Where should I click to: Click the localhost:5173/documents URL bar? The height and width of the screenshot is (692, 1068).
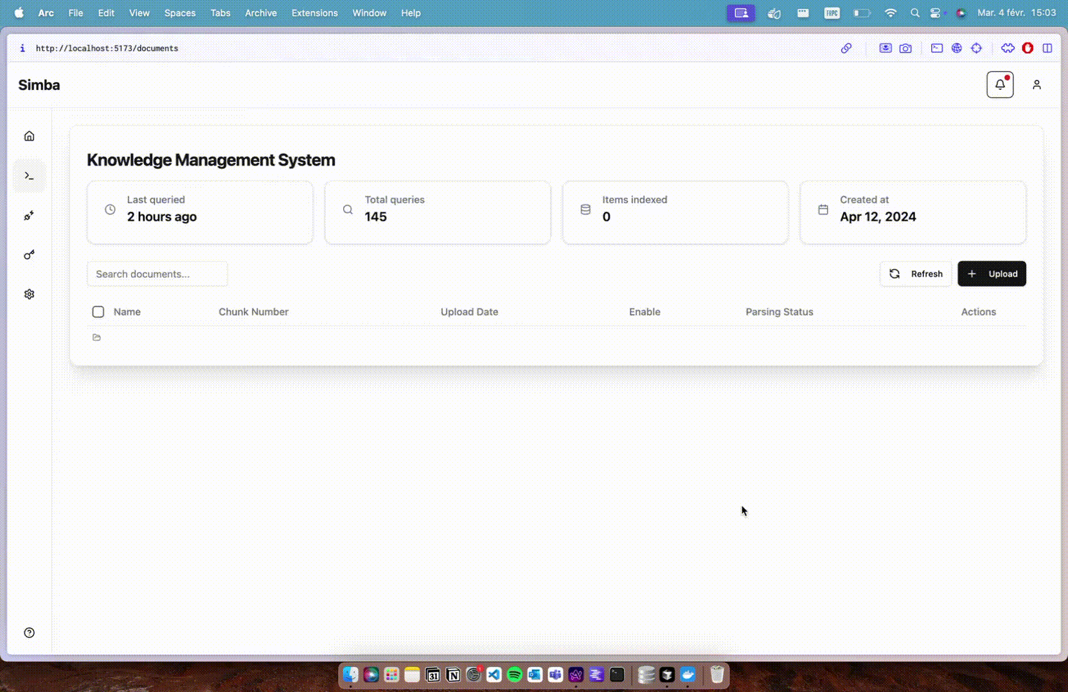(x=107, y=48)
